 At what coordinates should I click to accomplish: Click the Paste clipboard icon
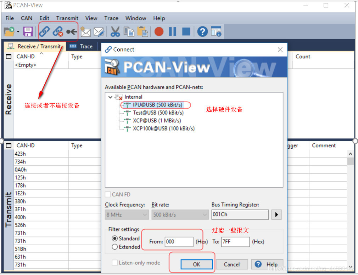click(142, 31)
